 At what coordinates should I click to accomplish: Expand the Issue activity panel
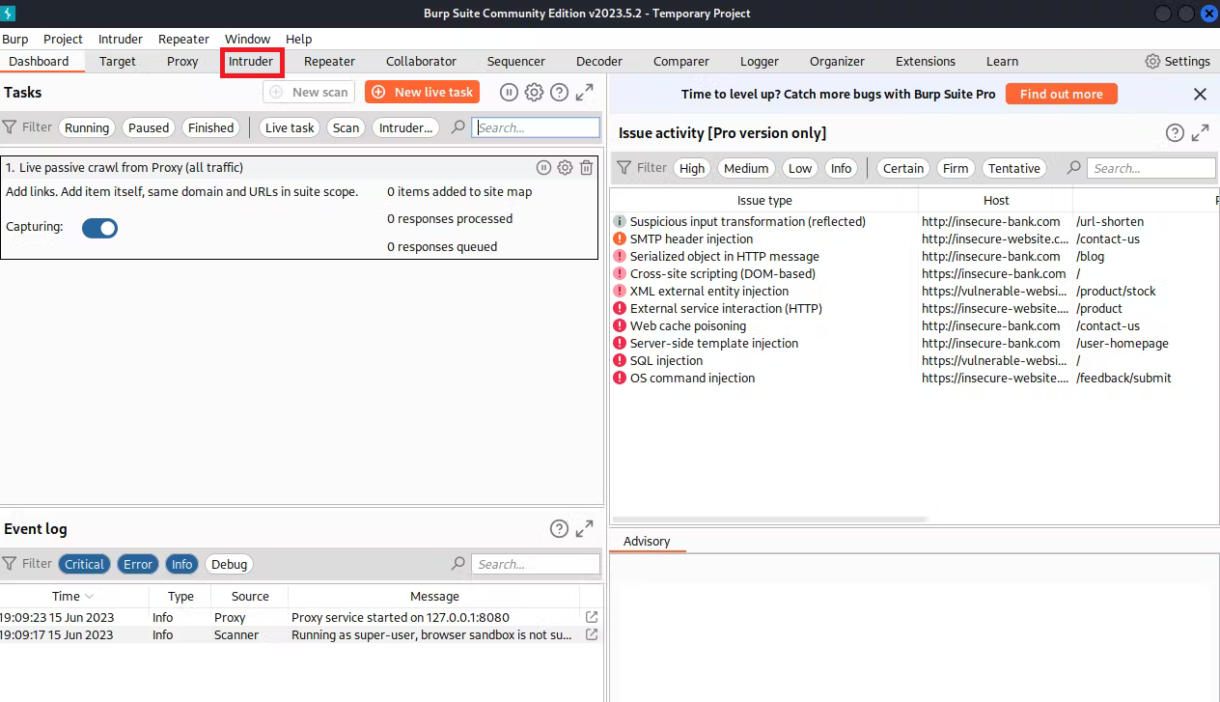point(1201,133)
